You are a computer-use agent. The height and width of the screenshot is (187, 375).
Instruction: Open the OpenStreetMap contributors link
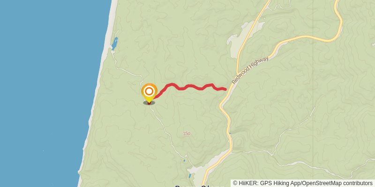coord(337,183)
